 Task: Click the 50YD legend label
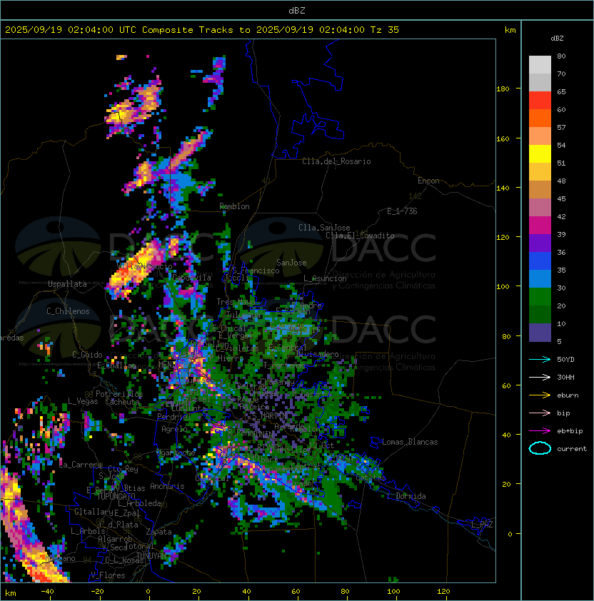tap(565, 360)
